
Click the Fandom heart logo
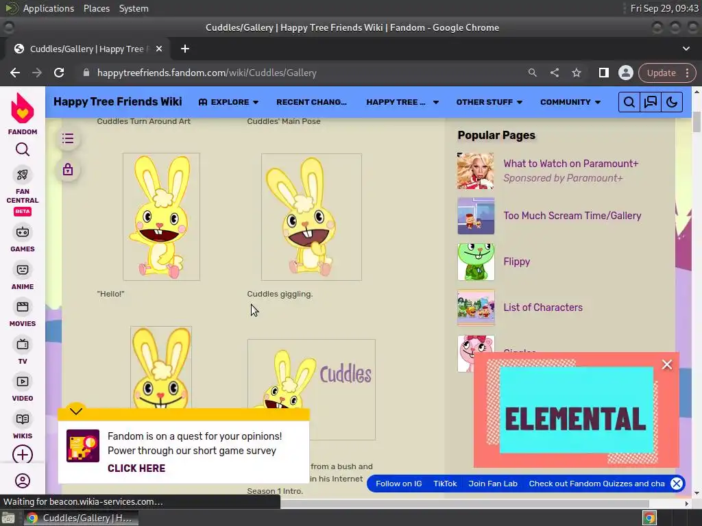click(23, 109)
